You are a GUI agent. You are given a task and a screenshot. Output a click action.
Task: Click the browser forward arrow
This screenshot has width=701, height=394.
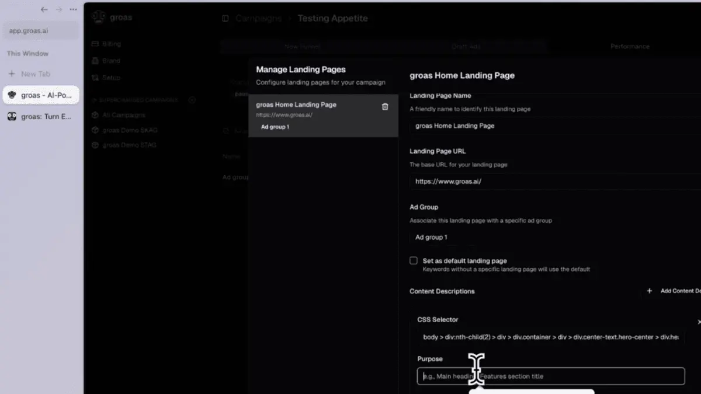point(59,9)
